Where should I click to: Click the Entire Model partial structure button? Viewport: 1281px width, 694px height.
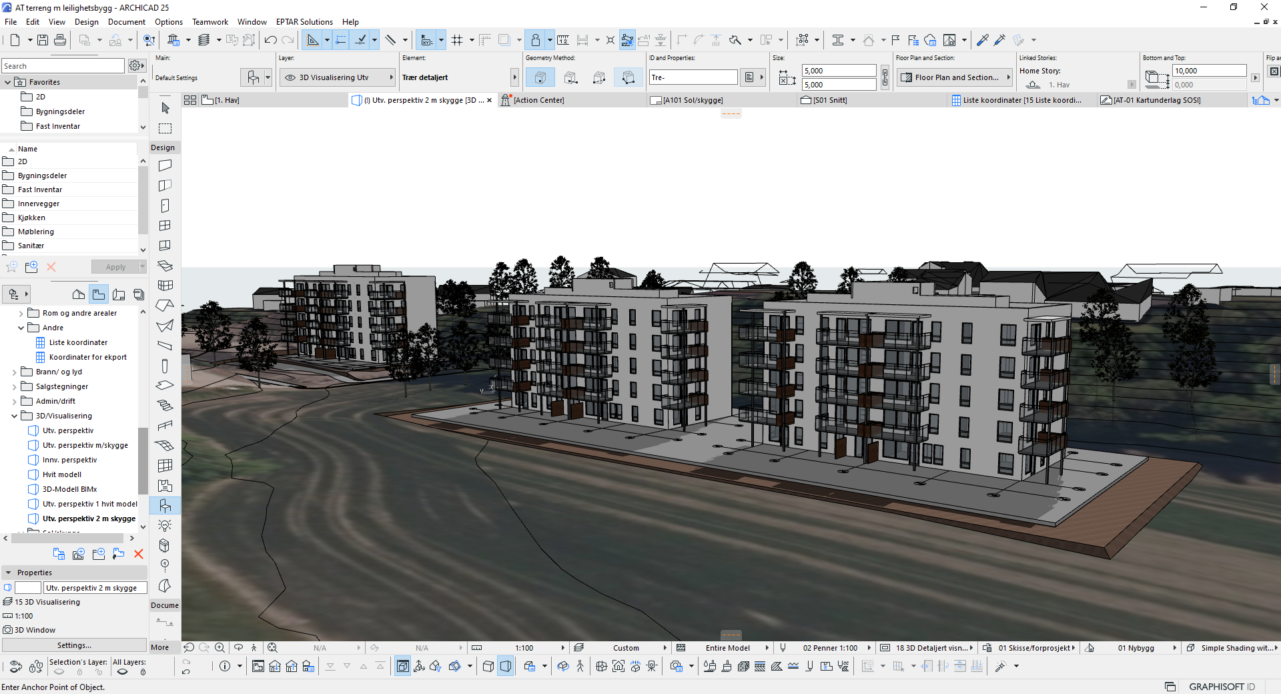(x=727, y=647)
